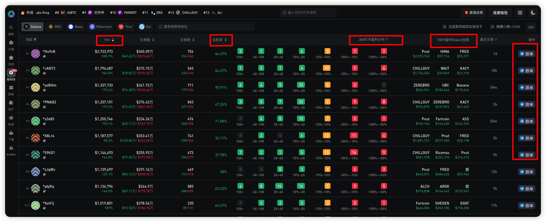
Task: Open the 30D time range selector
Action: [x=530, y=27]
